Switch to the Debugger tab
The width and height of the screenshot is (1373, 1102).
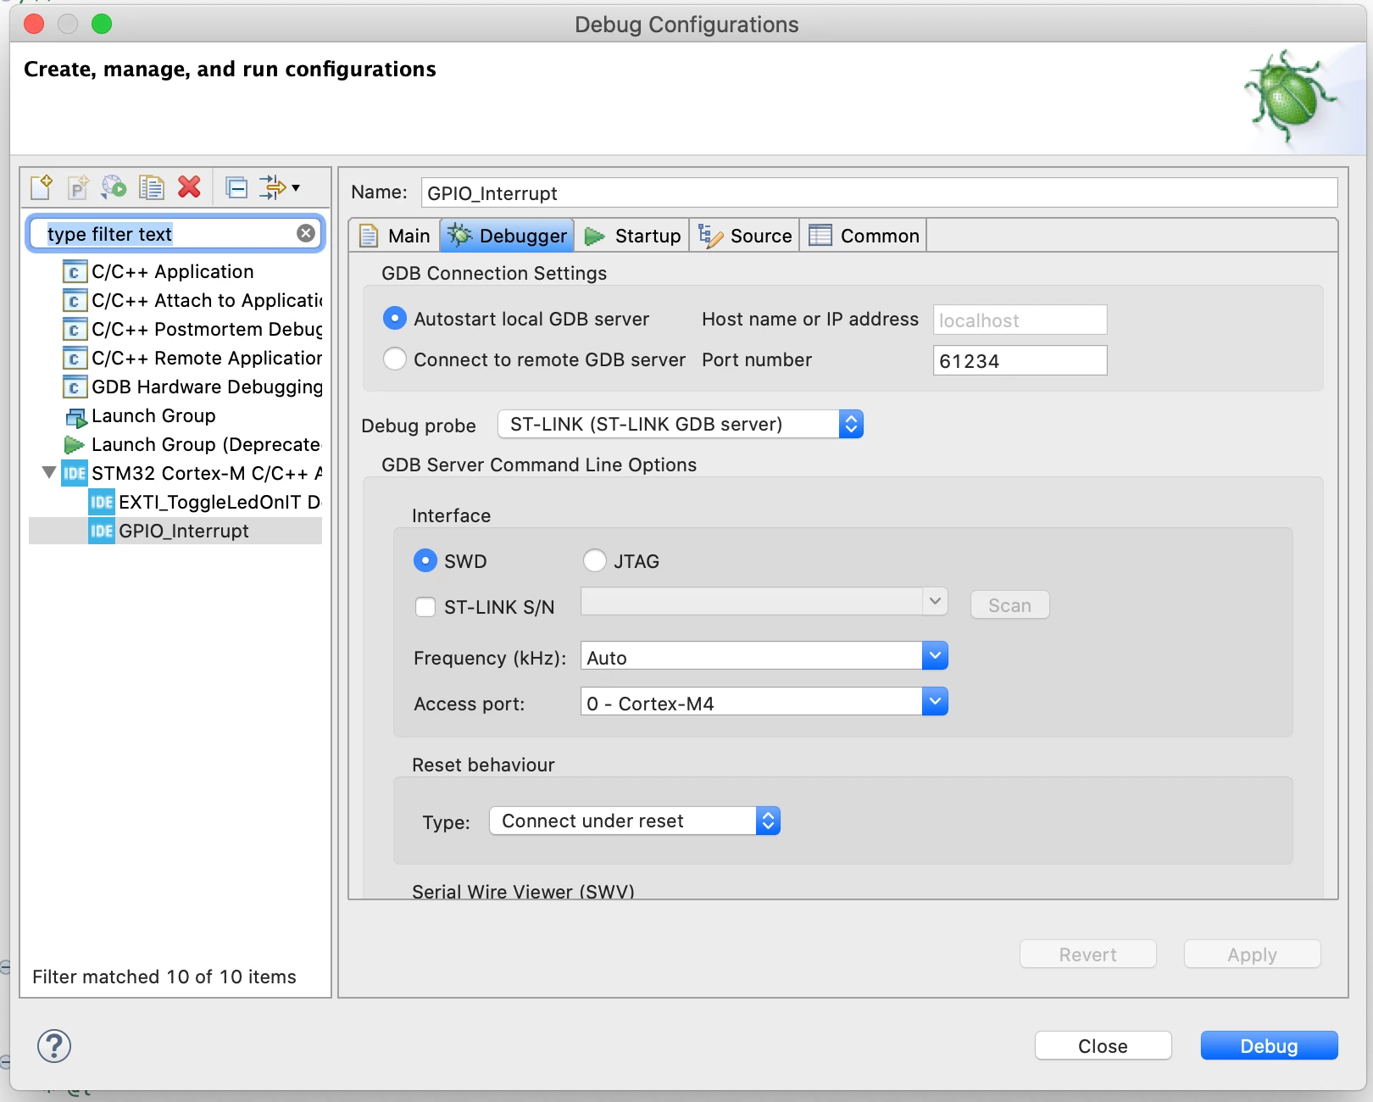click(507, 236)
